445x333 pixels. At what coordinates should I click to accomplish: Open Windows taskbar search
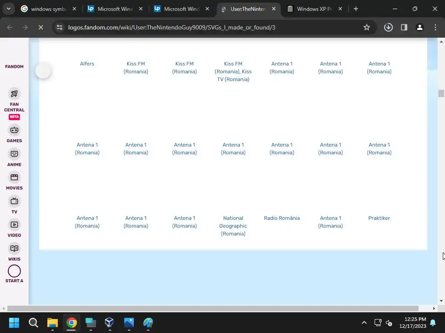click(x=33, y=323)
